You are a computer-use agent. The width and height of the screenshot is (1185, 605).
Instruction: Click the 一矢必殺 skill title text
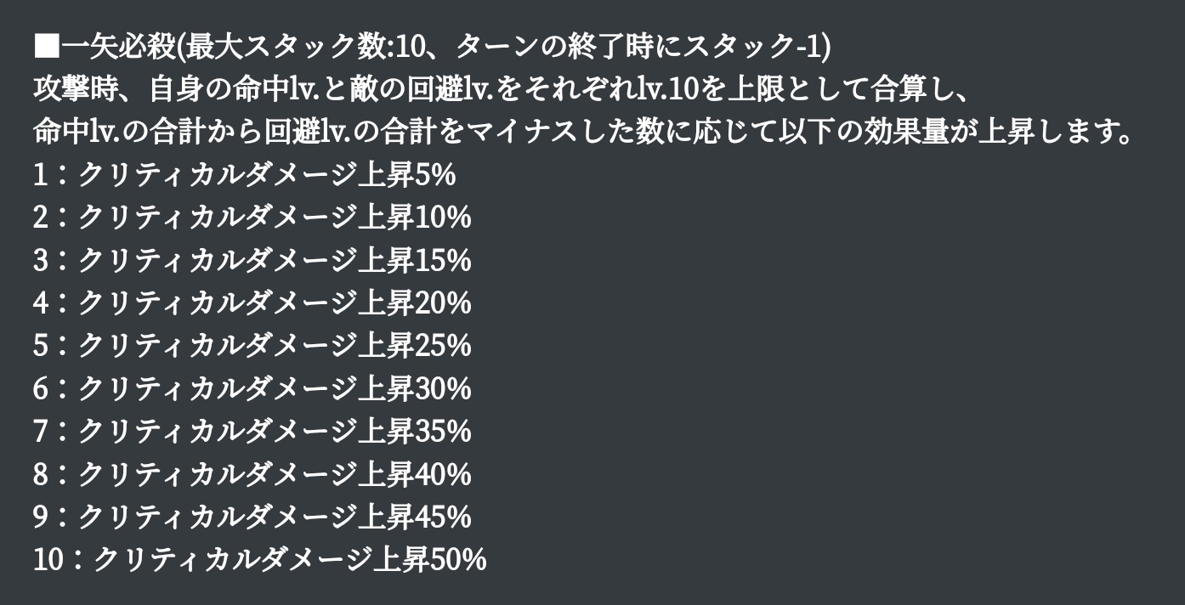(117, 46)
